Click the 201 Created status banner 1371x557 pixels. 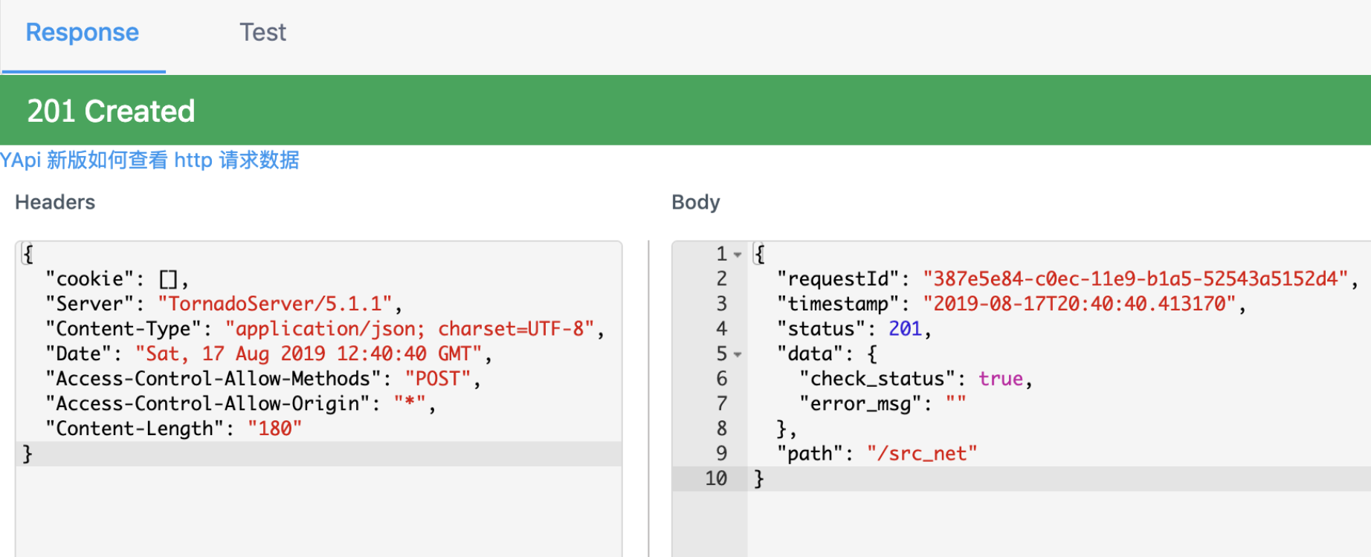click(112, 111)
